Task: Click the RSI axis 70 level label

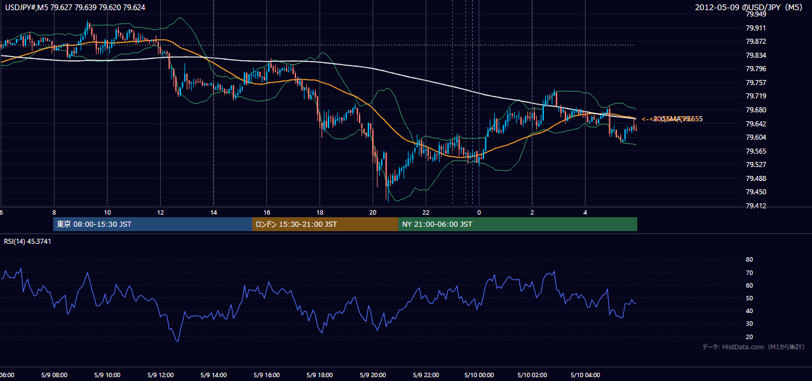Action: (x=749, y=272)
